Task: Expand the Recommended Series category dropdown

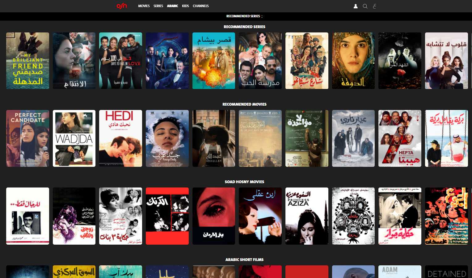Action: pos(244,16)
